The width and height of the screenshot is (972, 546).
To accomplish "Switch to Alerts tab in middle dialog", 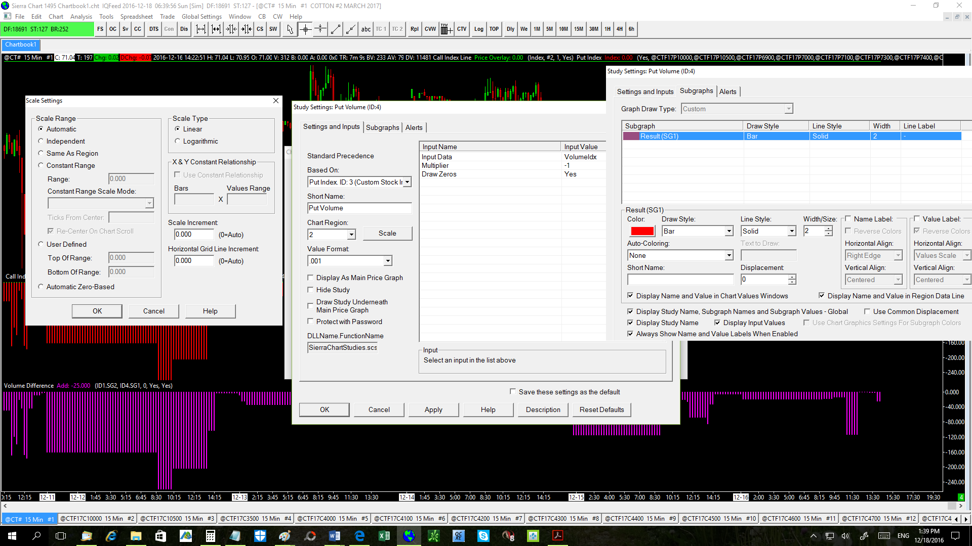I will point(414,127).
